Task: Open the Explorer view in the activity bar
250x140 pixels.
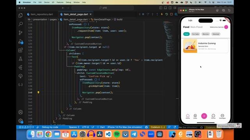Action: [x=21, y=15]
